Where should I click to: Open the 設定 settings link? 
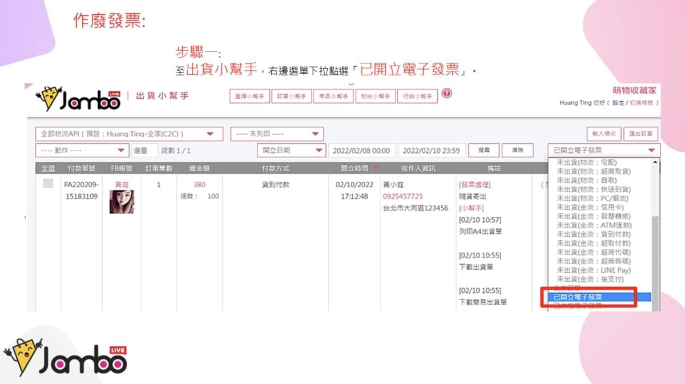(x=619, y=103)
